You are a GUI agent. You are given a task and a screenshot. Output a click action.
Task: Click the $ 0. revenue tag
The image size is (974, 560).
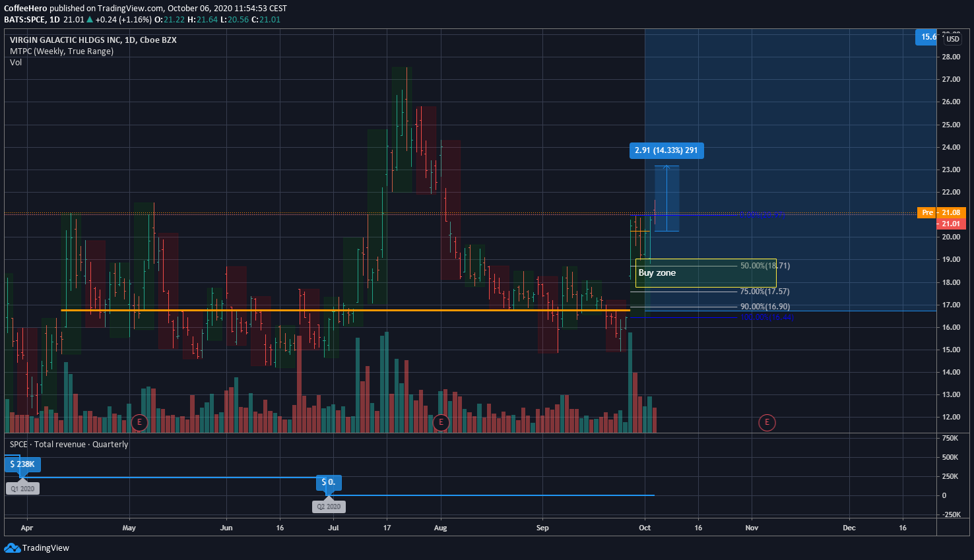329,482
